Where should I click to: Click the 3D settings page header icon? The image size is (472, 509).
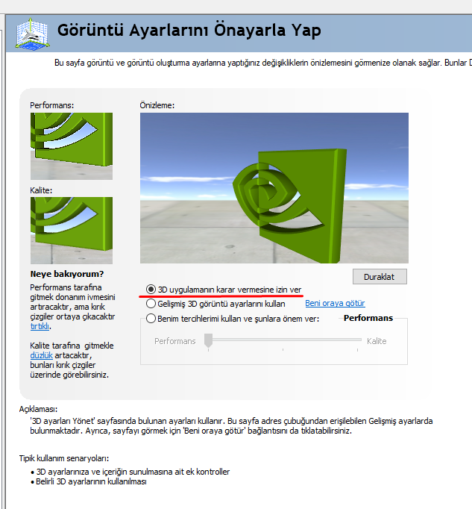[x=33, y=34]
